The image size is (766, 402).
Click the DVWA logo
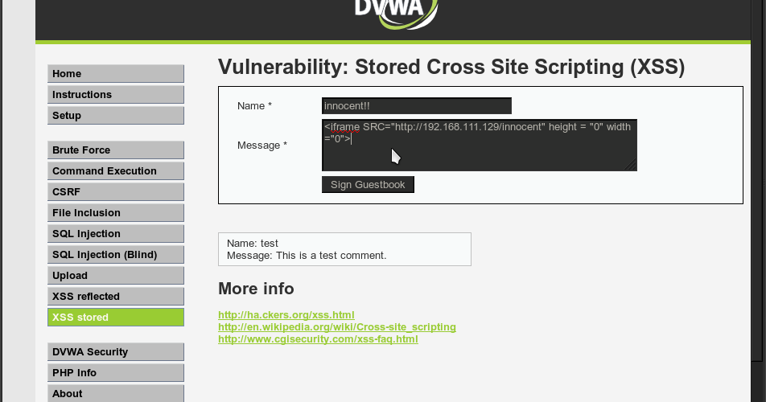[x=396, y=14]
